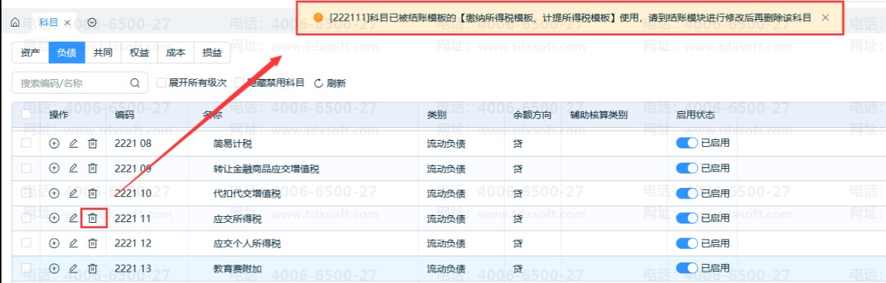Delete subject 2221 11 应交所得税

pyautogui.click(x=93, y=218)
